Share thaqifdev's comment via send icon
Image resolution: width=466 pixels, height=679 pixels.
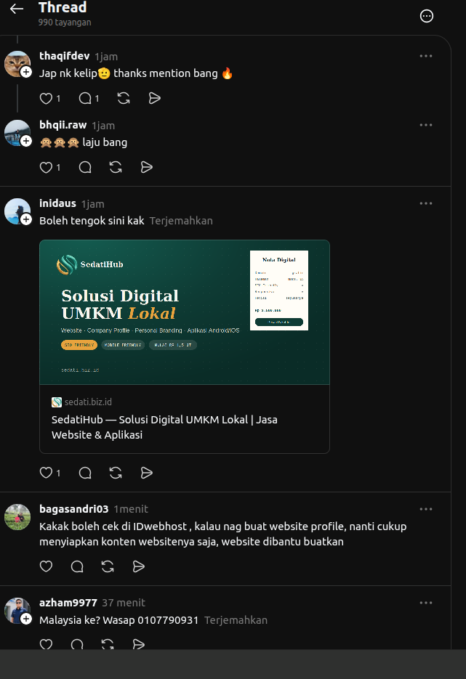pyautogui.click(x=154, y=98)
